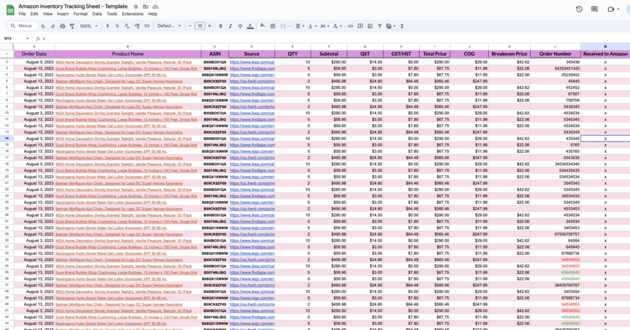Open the merge type dropdown arrow

click(289, 26)
